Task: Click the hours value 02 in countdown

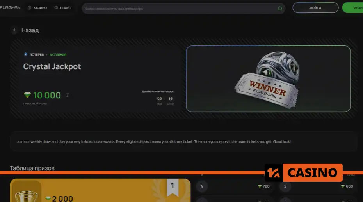Action: point(160,99)
